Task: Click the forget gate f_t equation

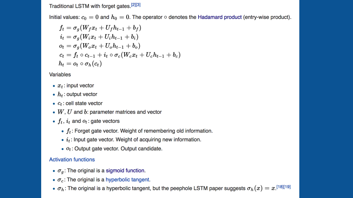Action: tap(100, 28)
